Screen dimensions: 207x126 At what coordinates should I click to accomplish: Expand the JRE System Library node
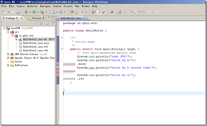point(8,54)
